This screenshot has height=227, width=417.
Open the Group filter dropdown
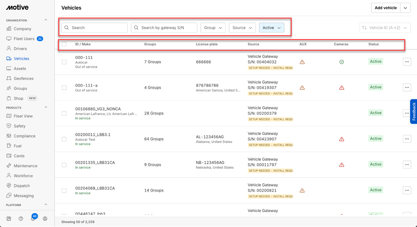tap(213, 28)
